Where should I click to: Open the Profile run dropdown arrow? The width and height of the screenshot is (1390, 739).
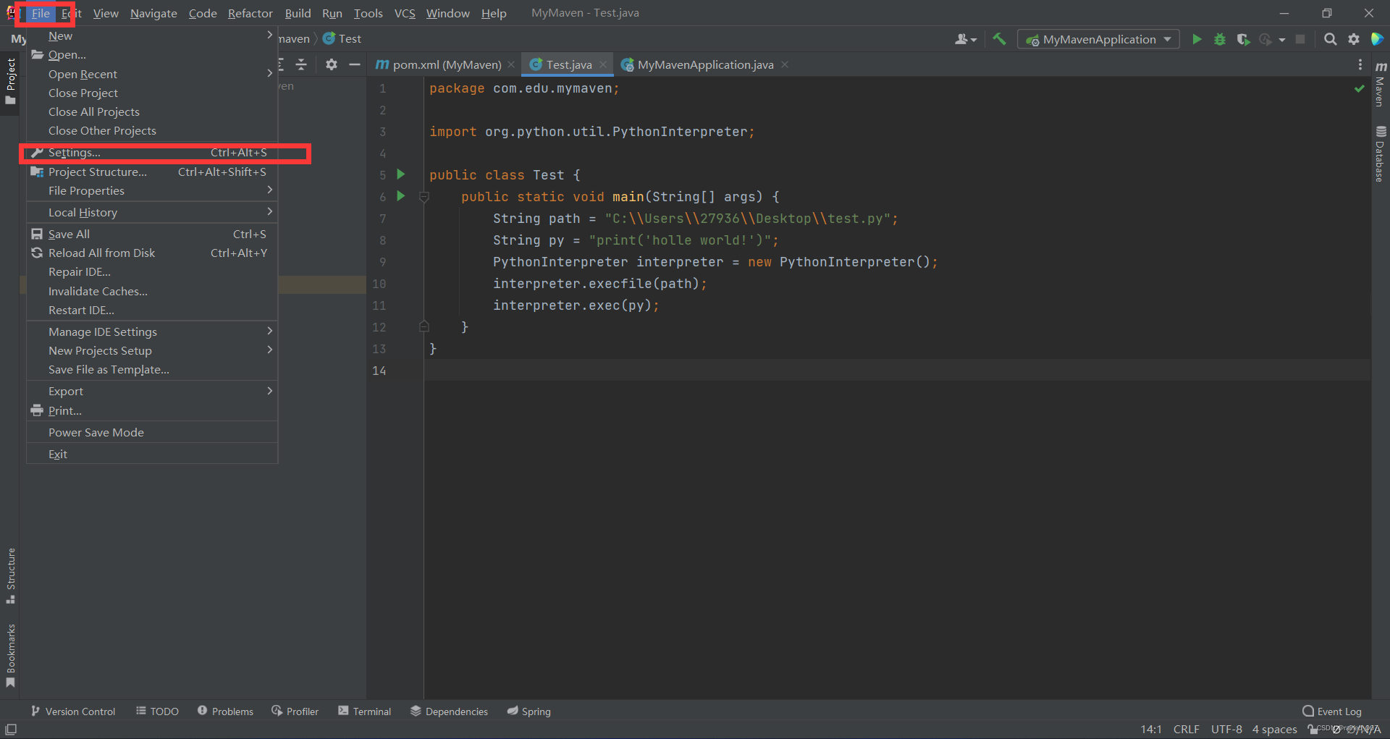[1282, 40]
